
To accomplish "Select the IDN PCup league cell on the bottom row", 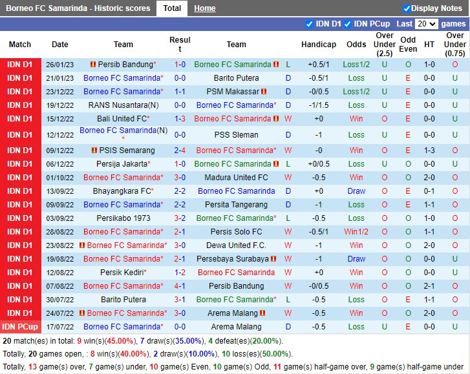I will point(21,327).
